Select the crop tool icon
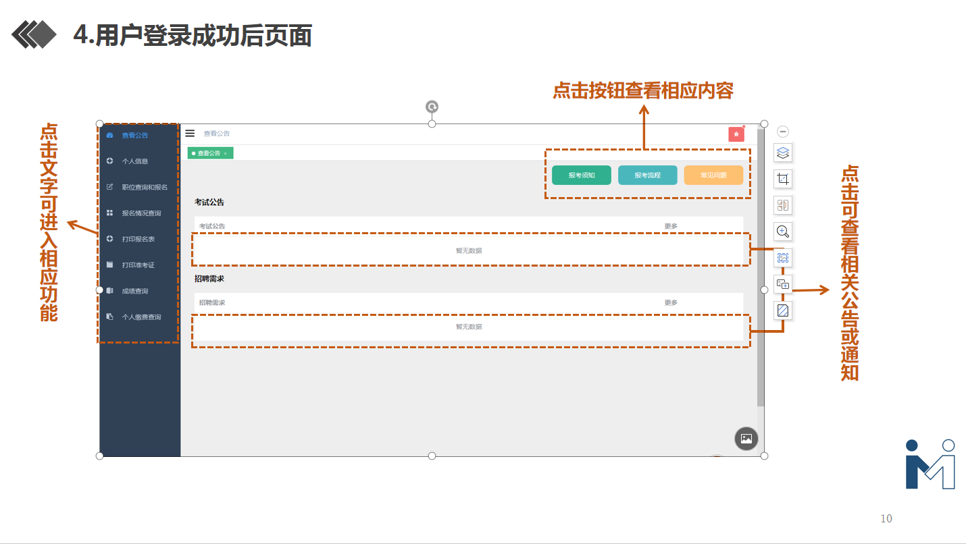This screenshot has width=966, height=544. click(x=783, y=179)
